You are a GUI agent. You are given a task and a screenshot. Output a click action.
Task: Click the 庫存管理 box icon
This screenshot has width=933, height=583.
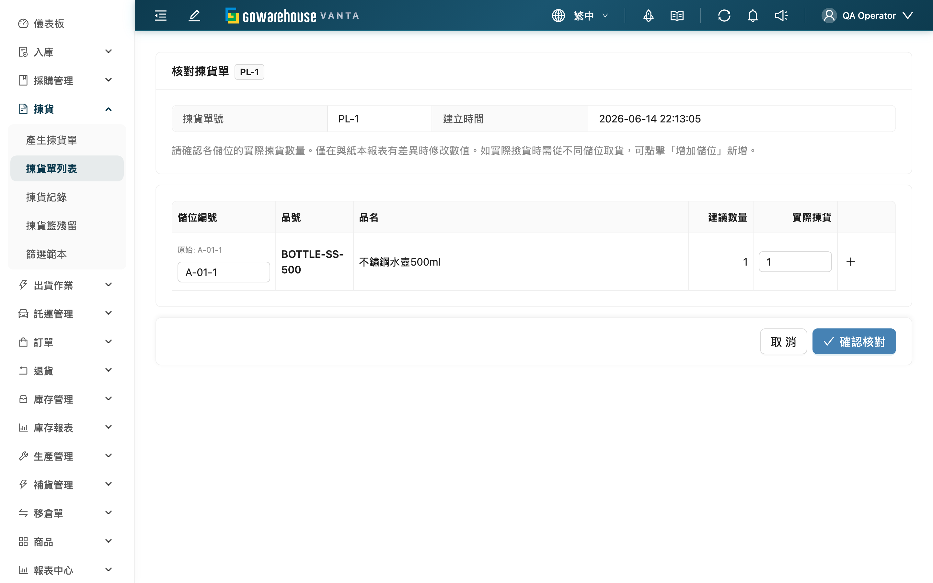point(23,399)
